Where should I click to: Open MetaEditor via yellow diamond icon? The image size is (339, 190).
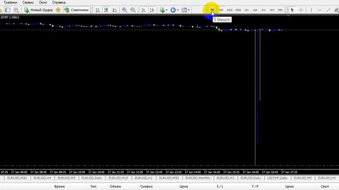point(58,10)
